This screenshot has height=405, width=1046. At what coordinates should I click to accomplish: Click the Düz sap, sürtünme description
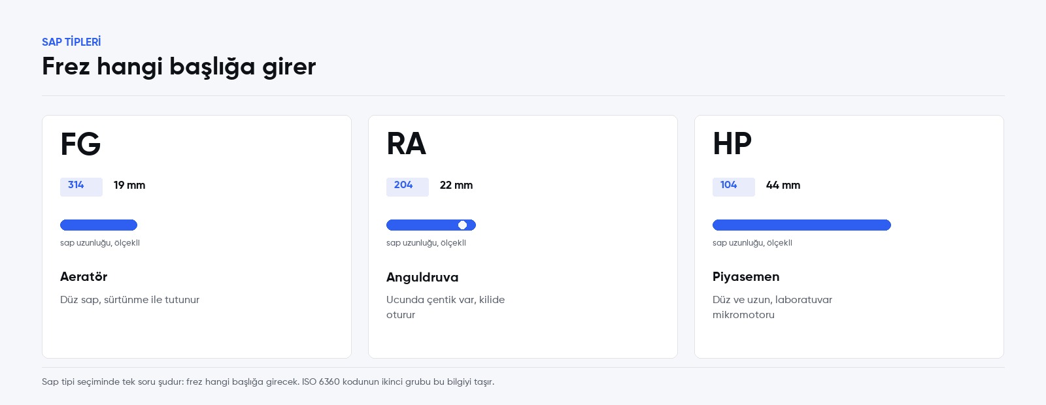tap(129, 300)
